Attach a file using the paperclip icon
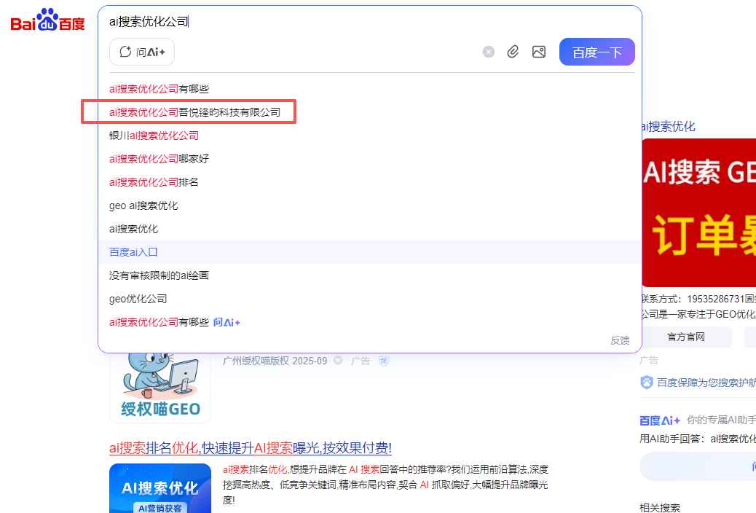The height and width of the screenshot is (513, 756). point(513,52)
